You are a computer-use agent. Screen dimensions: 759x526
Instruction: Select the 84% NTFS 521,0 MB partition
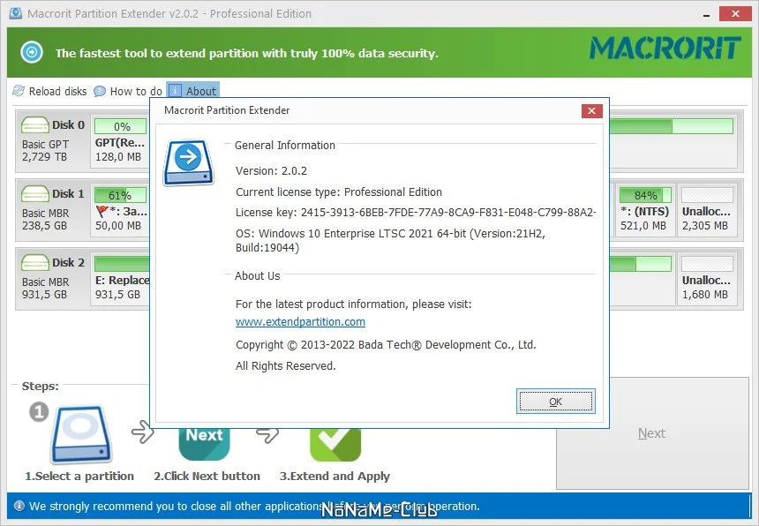pyautogui.click(x=645, y=209)
